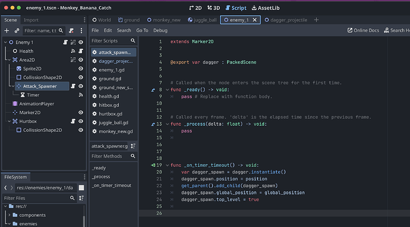Screen dimensions: 410x227
Task: Hide the Area2D node
Action: [x=81, y=60]
